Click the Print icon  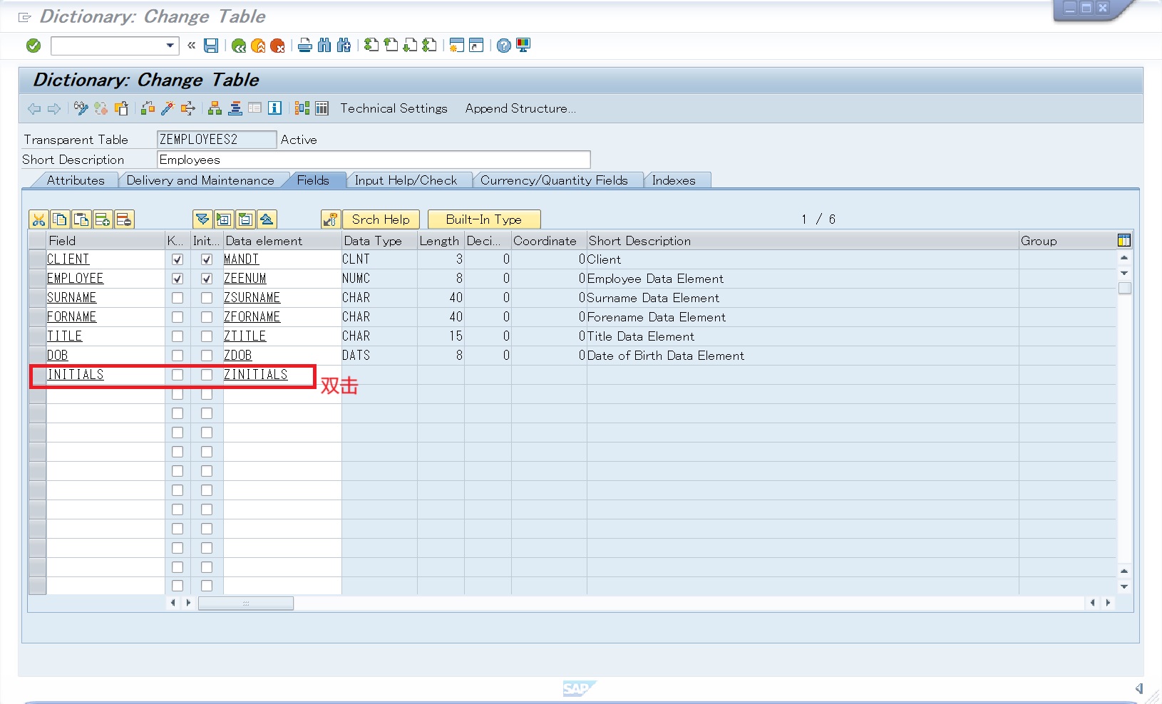tap(305, 46)
